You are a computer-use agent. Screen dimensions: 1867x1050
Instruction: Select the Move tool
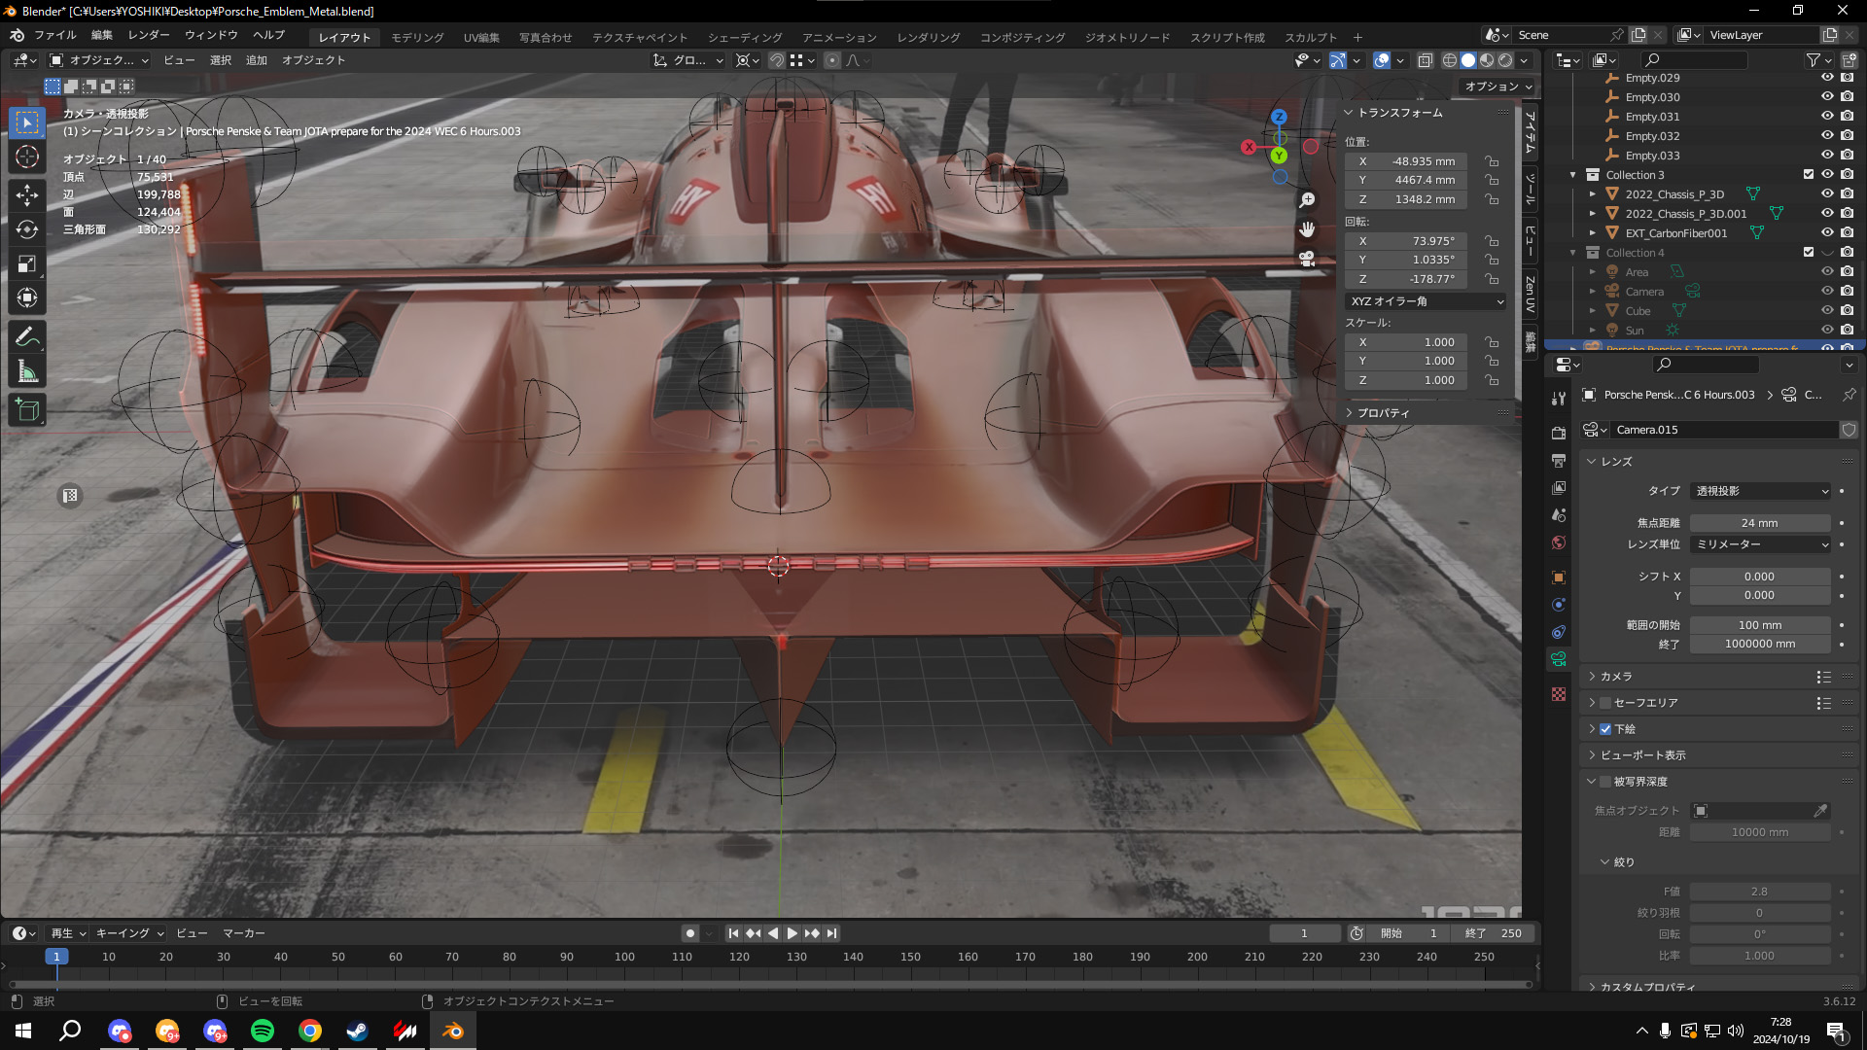point(27,194)
